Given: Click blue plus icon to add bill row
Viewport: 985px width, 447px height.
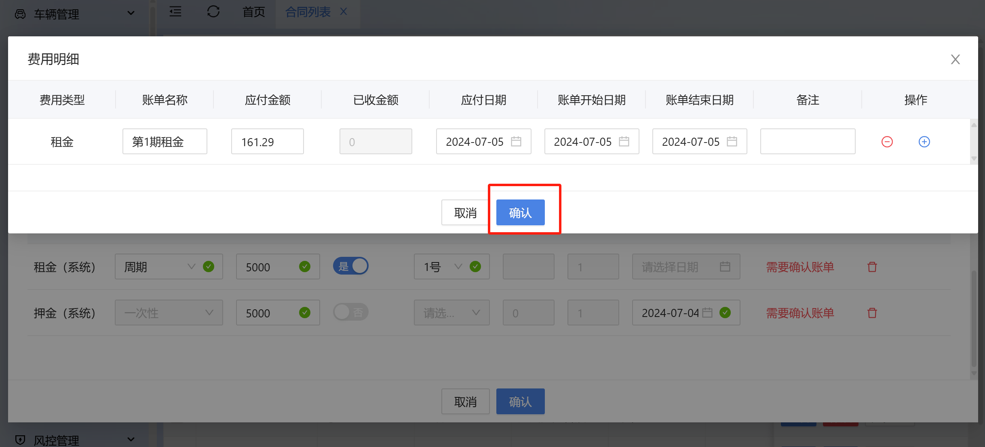Looking at the screenshot, I should [x=924, y=142].
